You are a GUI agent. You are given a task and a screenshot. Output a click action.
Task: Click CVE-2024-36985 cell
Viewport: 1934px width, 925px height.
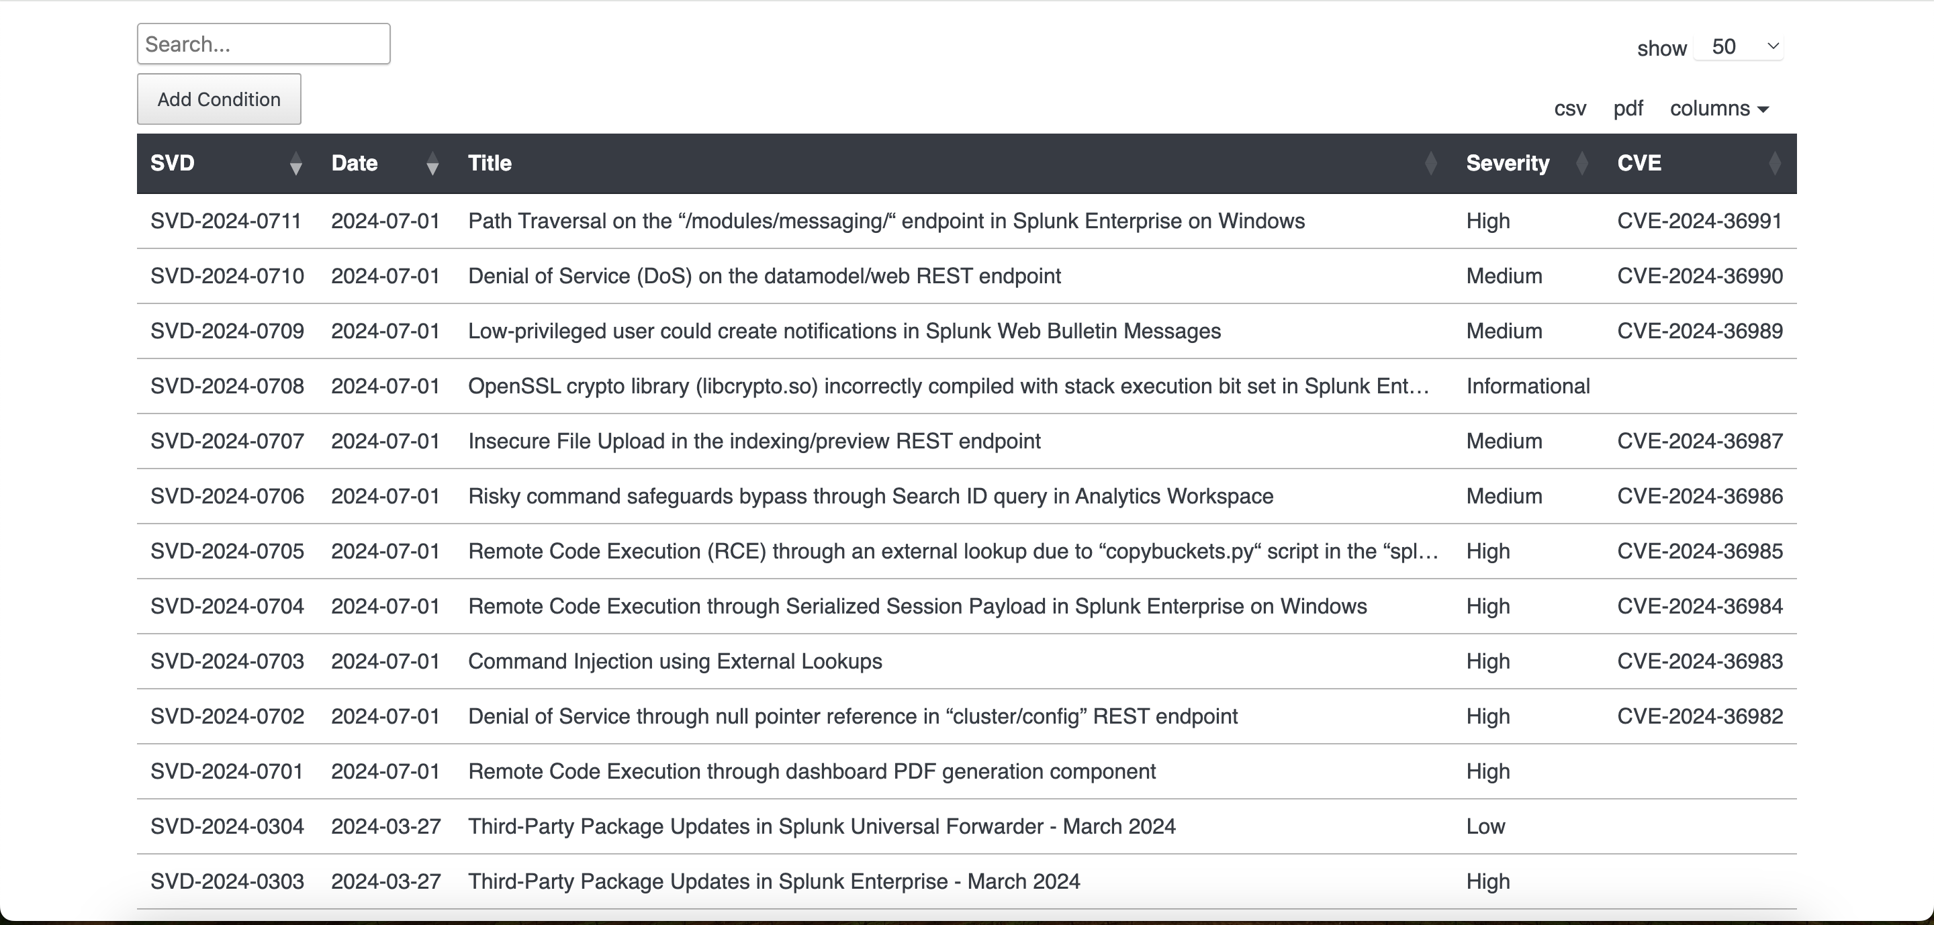(x=1700, y=551)
